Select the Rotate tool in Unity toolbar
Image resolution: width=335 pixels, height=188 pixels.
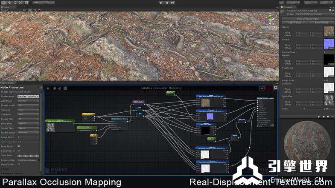pos(15,3)
